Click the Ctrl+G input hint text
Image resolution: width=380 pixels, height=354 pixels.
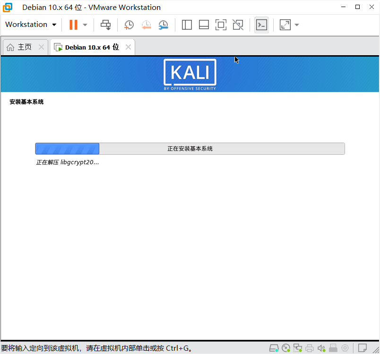pyautogui.click(x=97, y=348)
